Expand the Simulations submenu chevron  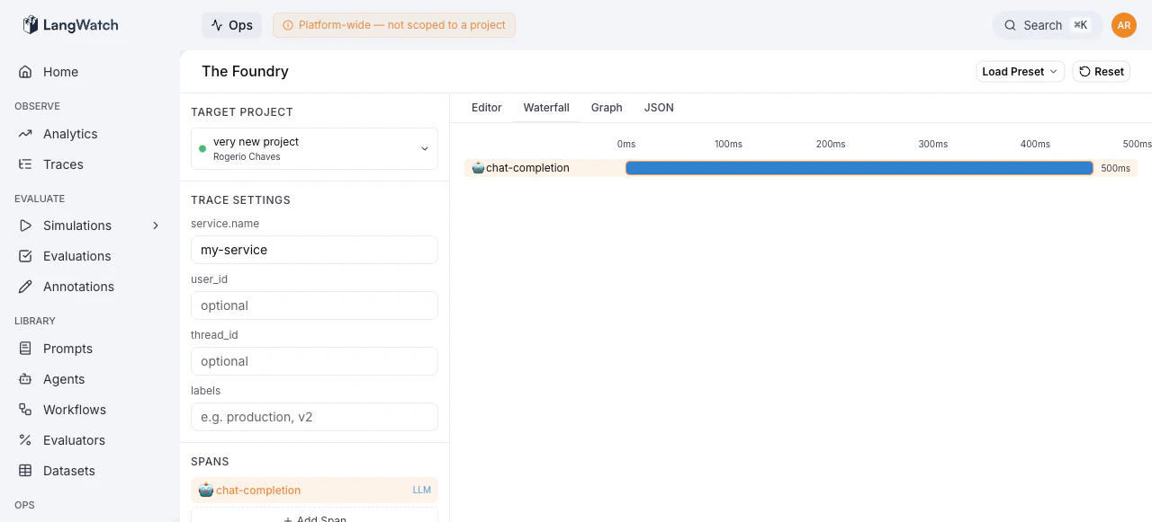156,226
